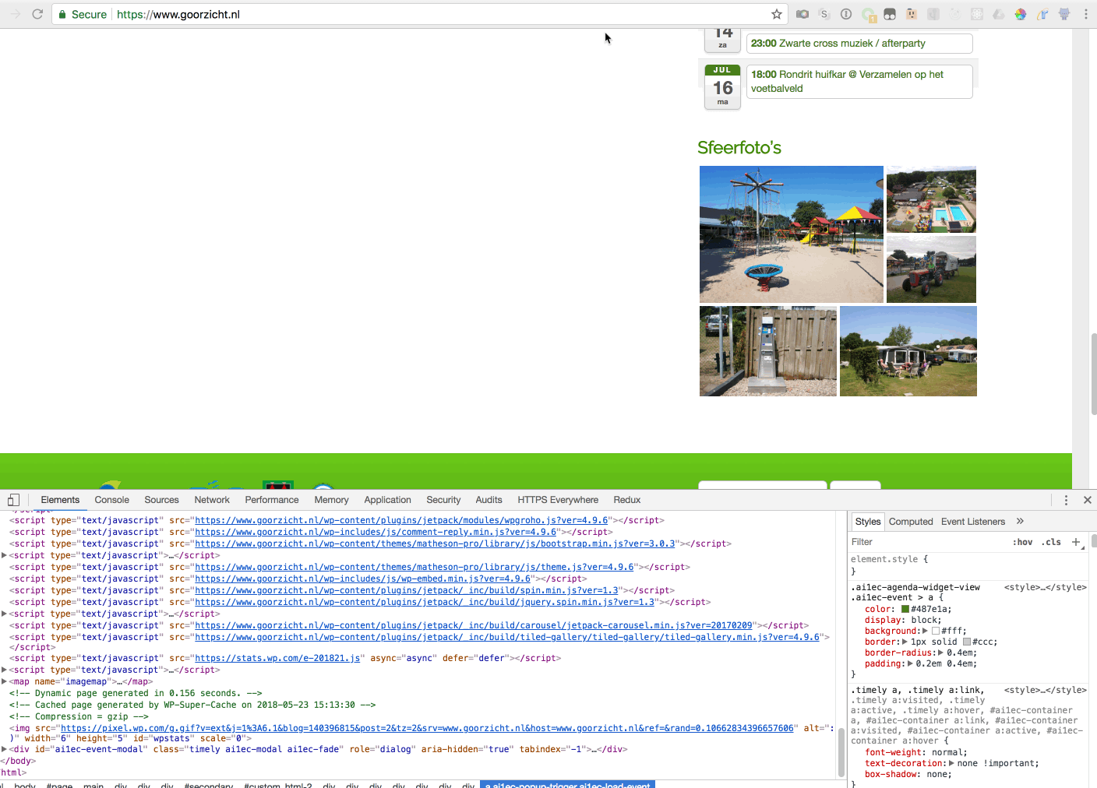Expand the background property shorthand
The height and width of the screenshot is (788, 1097).
point(925,631)
